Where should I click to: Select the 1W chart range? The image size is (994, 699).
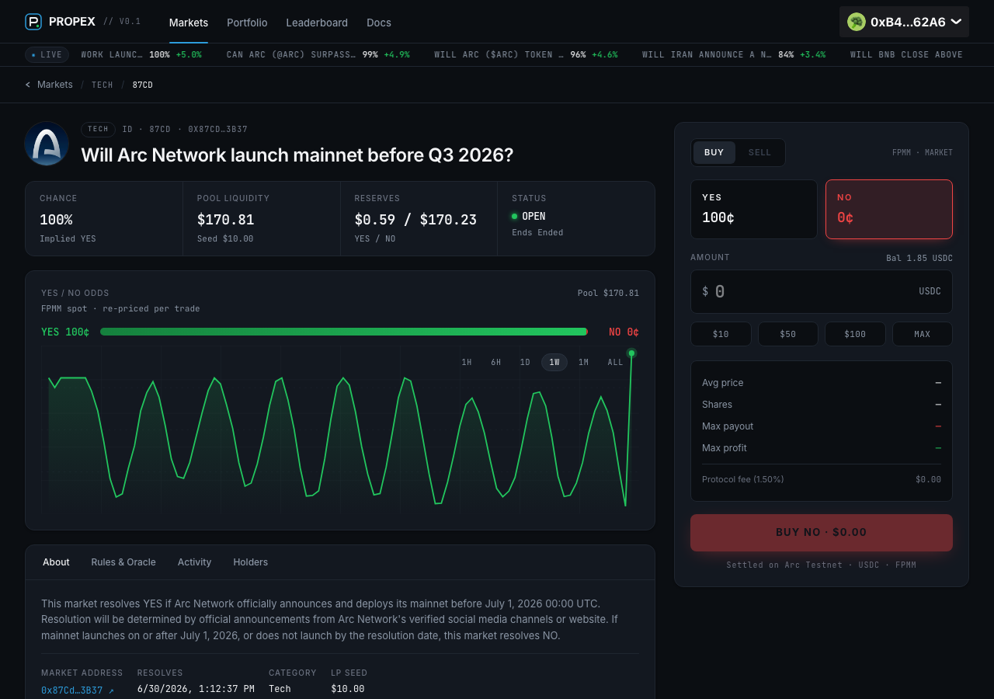554,363
